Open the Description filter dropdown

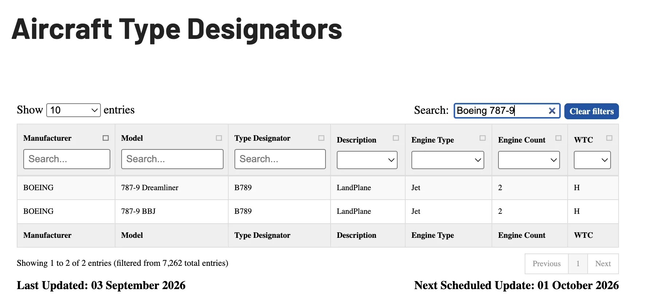[367, 160]
